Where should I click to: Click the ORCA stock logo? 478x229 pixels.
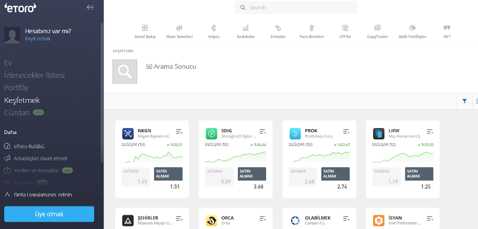click(211, 220)
